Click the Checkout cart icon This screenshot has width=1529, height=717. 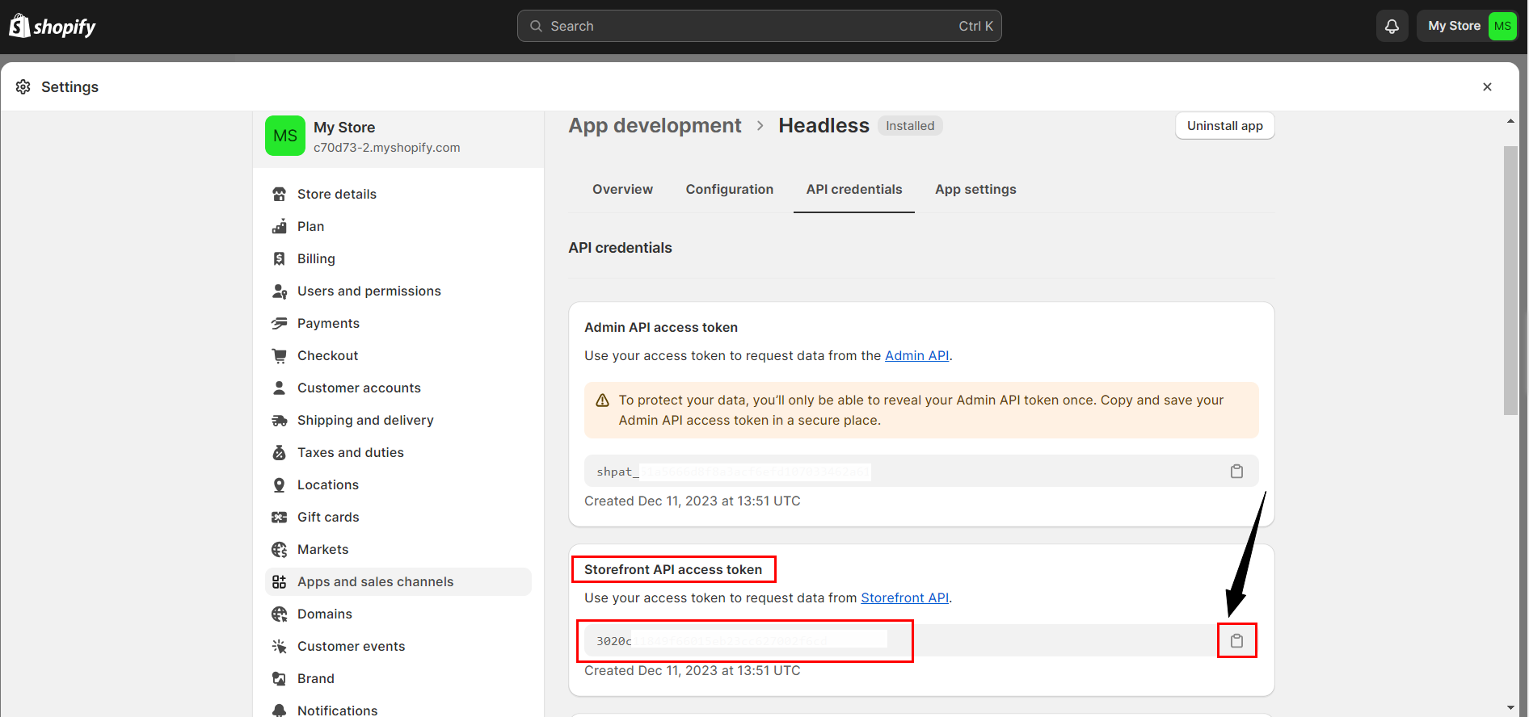280,356
